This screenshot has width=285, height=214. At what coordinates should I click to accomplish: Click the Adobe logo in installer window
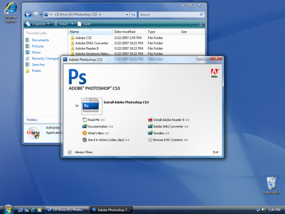[214, 73]
